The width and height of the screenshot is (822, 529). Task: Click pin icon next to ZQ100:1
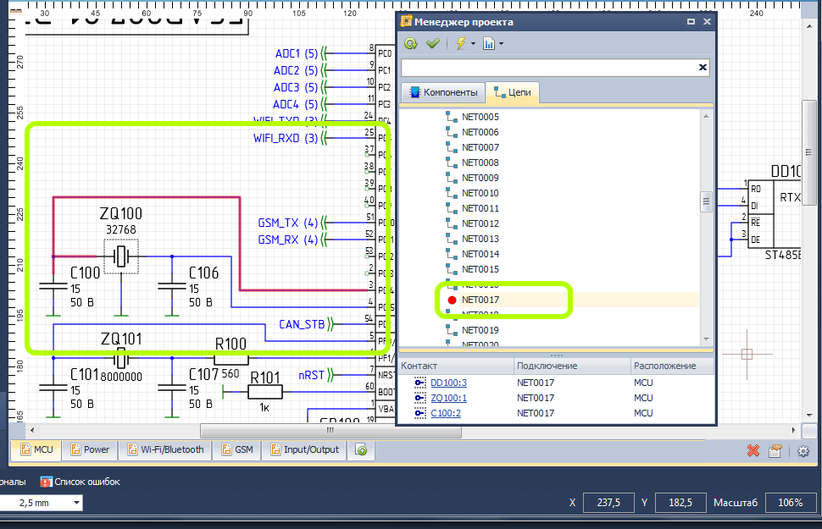[420, 398]
